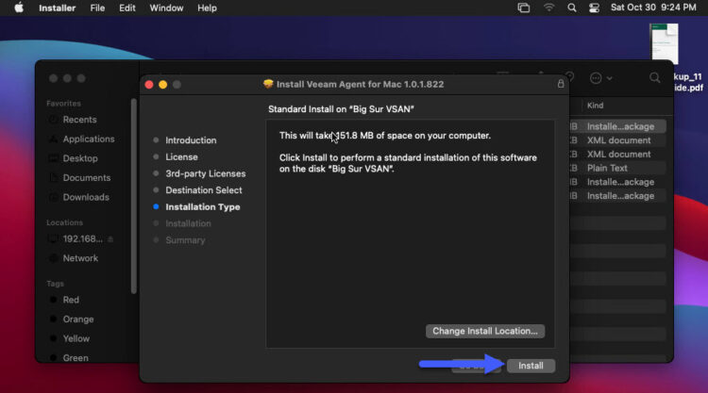The height and width of the screenshot is (393, 708).
Task: Close the installer window
Action: (149, 84)
